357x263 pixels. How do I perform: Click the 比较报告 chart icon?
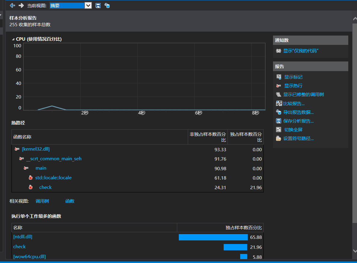pyautogui.click(x=279, y=103)
